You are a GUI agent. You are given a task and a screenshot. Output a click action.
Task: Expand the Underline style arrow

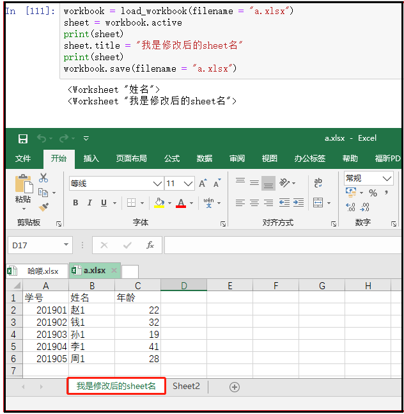pyautogui.click(x=114, y=203)
